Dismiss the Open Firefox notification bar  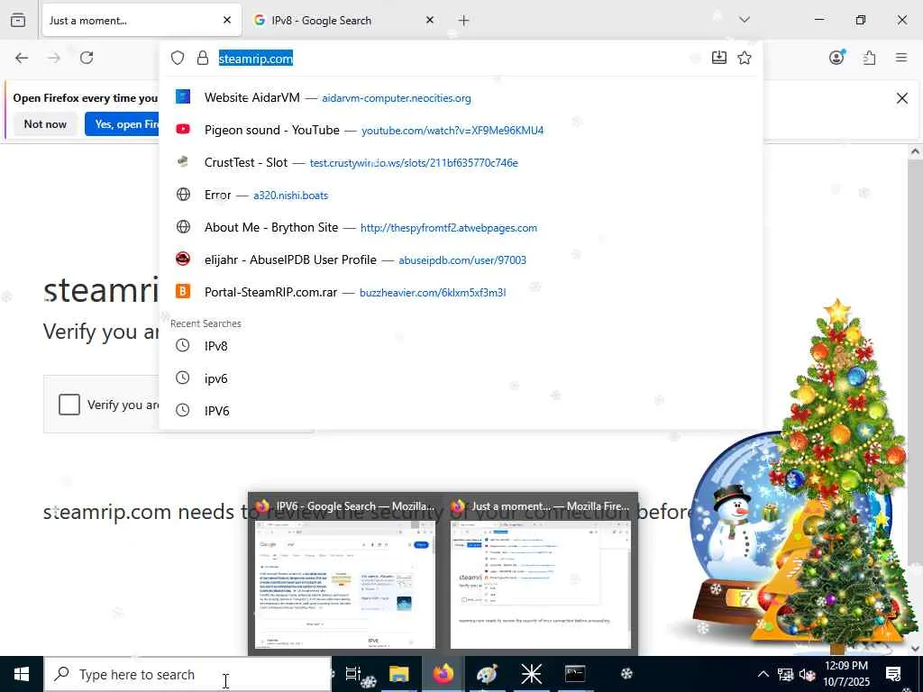tap(901, 98)
